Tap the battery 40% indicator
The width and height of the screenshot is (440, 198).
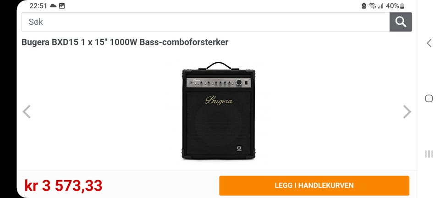point(395,6)
